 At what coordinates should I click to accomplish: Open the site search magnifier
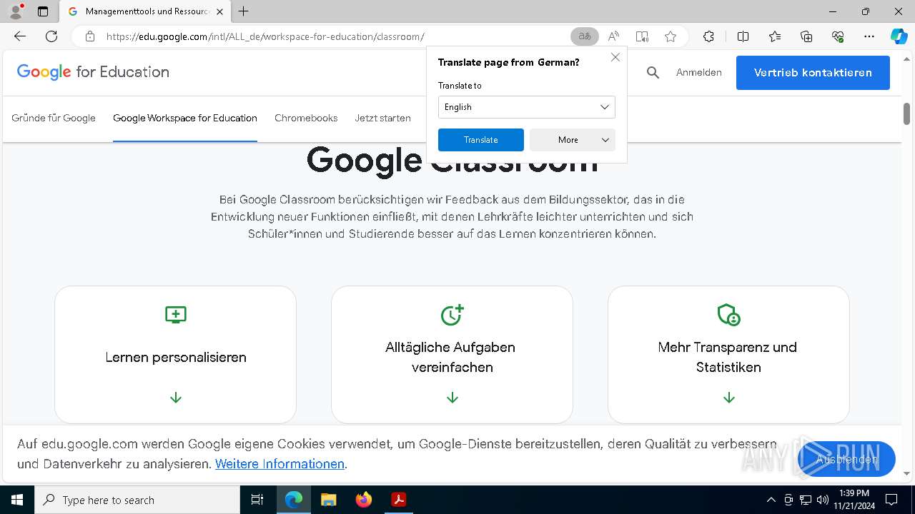(x=653, y=72)
